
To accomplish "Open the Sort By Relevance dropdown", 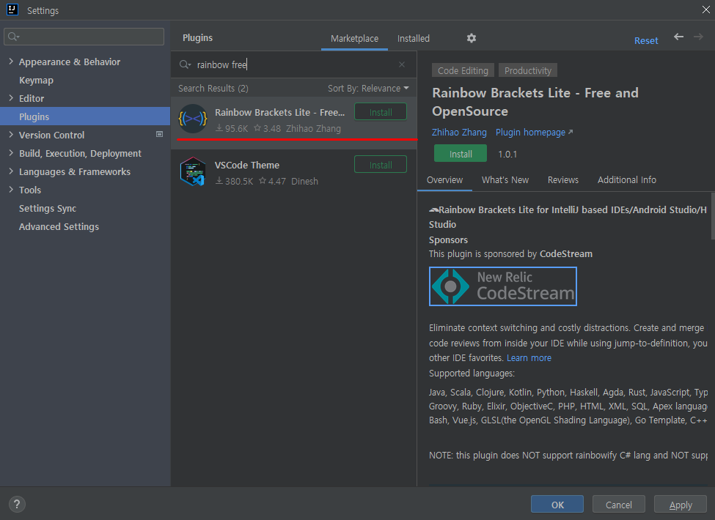I will [368, 89].
